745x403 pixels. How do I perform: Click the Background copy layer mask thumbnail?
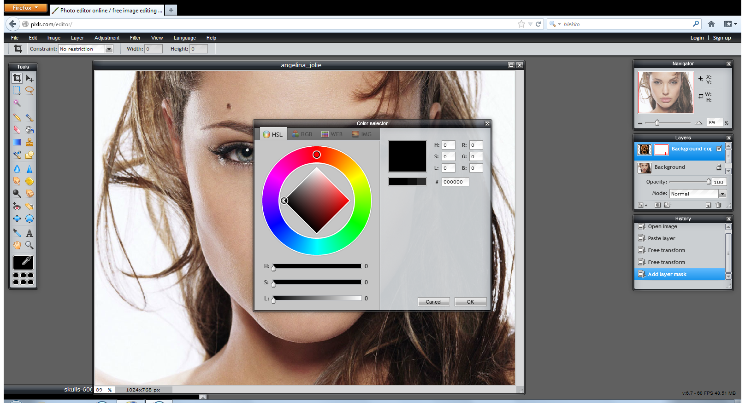click(x=662, y=150)
